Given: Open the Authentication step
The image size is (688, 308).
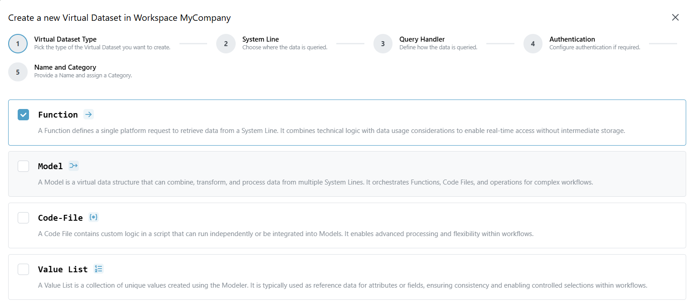Looking at the screenshot, I should point(572,39).
